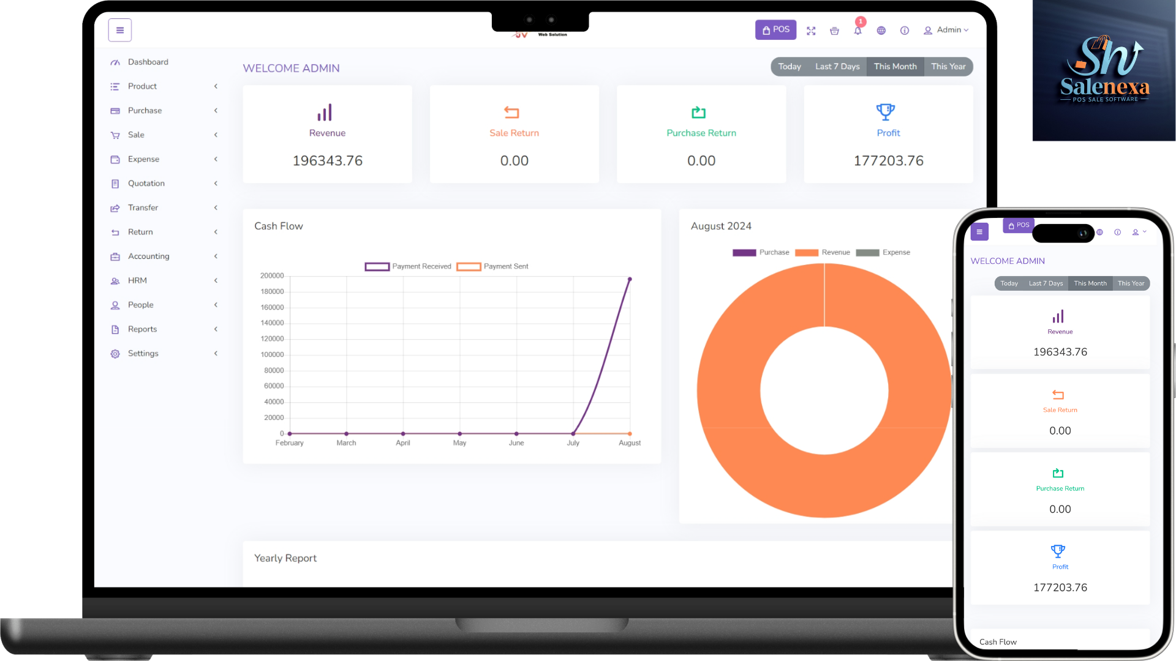The width and height of the screenshot is (1176, 661).
Task: Tap the purple menu icon on phone
Action: click(979, 232)
